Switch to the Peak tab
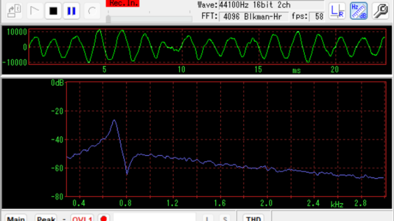The image size is (394, 221). click(x=46, y=219)
